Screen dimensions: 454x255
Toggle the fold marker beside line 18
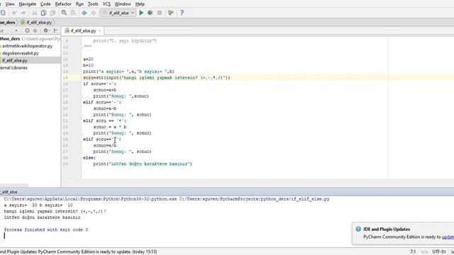[82, 96]
